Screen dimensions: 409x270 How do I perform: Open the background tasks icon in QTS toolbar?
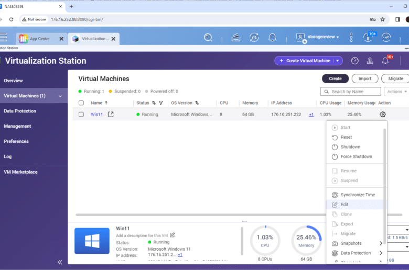click(x=236, y=38)
